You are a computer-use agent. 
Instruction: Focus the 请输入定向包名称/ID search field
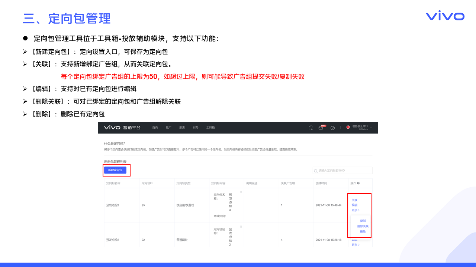click(344, 171)
